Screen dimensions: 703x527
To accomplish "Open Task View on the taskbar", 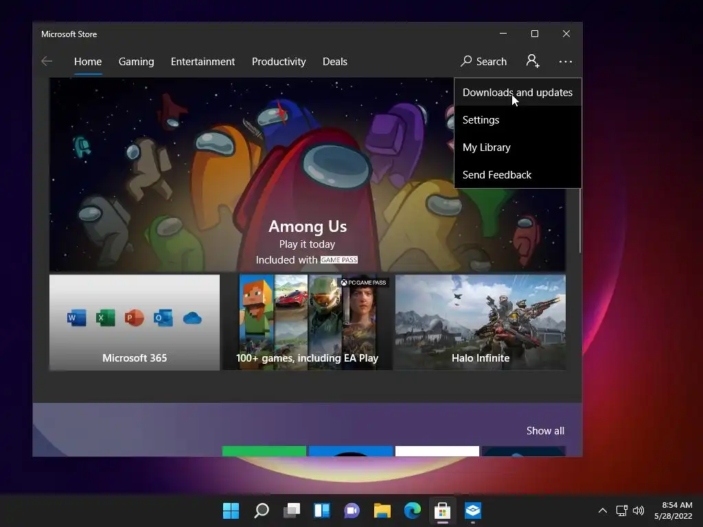I will click(x=292, y=510).
